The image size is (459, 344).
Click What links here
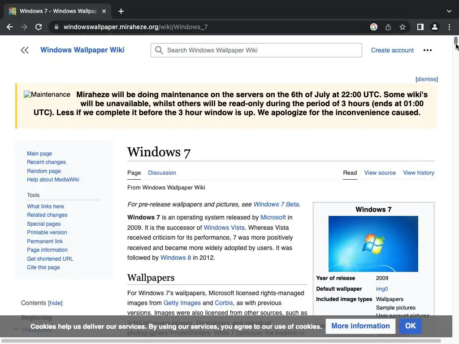tap(45, 206)
